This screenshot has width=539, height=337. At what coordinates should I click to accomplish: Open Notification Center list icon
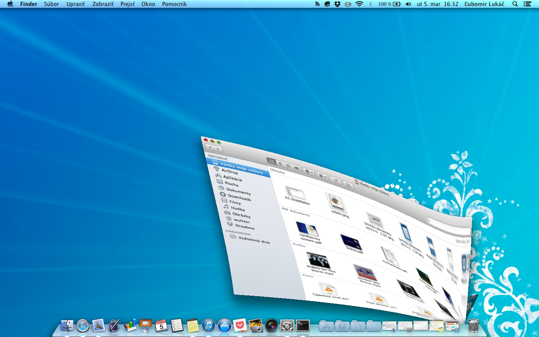coord(527,4)
